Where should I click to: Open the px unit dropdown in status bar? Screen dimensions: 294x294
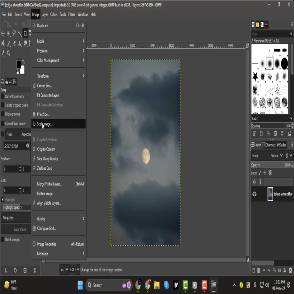pos(64,270)
